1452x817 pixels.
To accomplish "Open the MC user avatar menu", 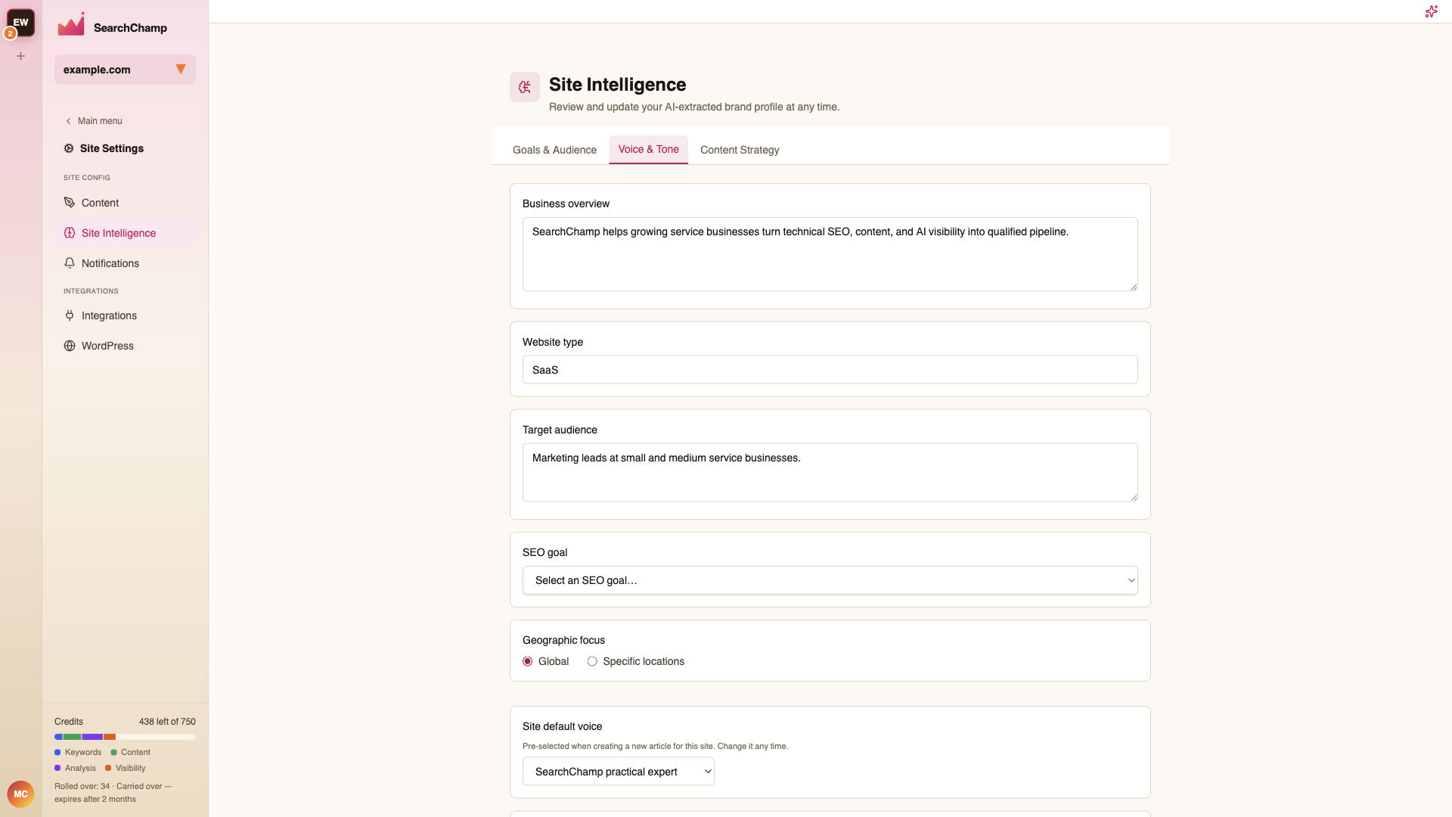I will click(x=21, y=794).
